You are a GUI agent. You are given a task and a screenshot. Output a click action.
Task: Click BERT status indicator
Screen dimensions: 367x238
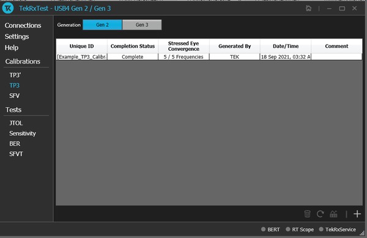point(270,229)
